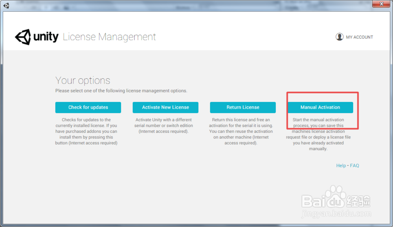The width and height of the screenshot is (393, 227).
Task: Click the 'License Management' title text
Action: (109, 37)
